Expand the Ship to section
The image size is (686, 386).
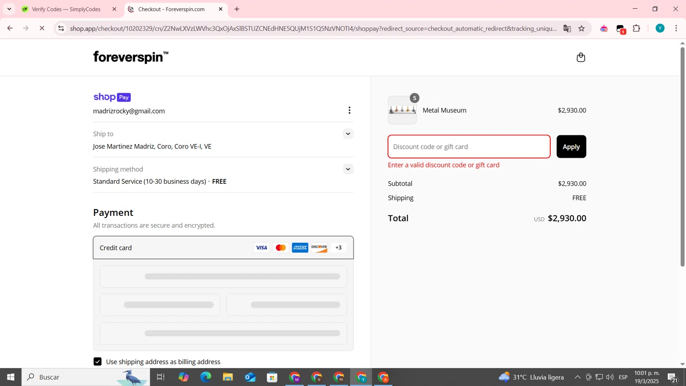(x=348, y=134)
